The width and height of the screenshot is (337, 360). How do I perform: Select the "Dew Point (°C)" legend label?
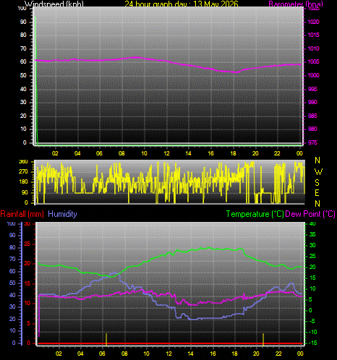click(310, 214)
